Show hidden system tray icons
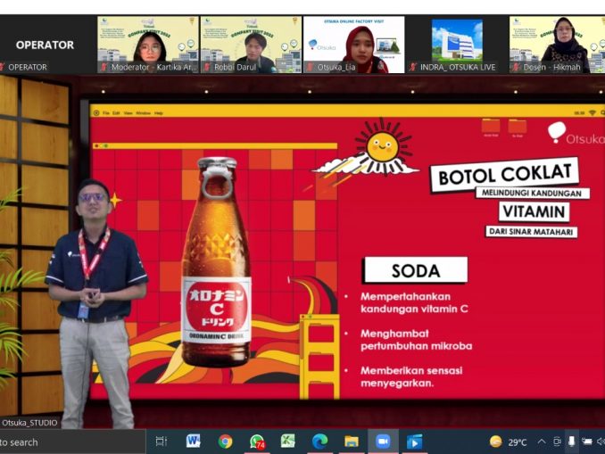605x454 pixels. tap(542, 442)
